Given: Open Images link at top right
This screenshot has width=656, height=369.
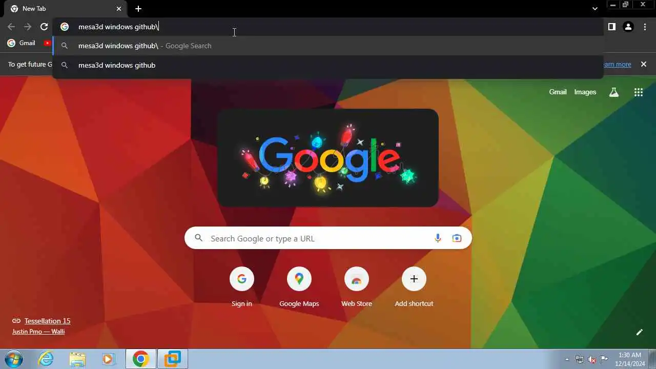Looking at the screenshot, I should point(585,92).
